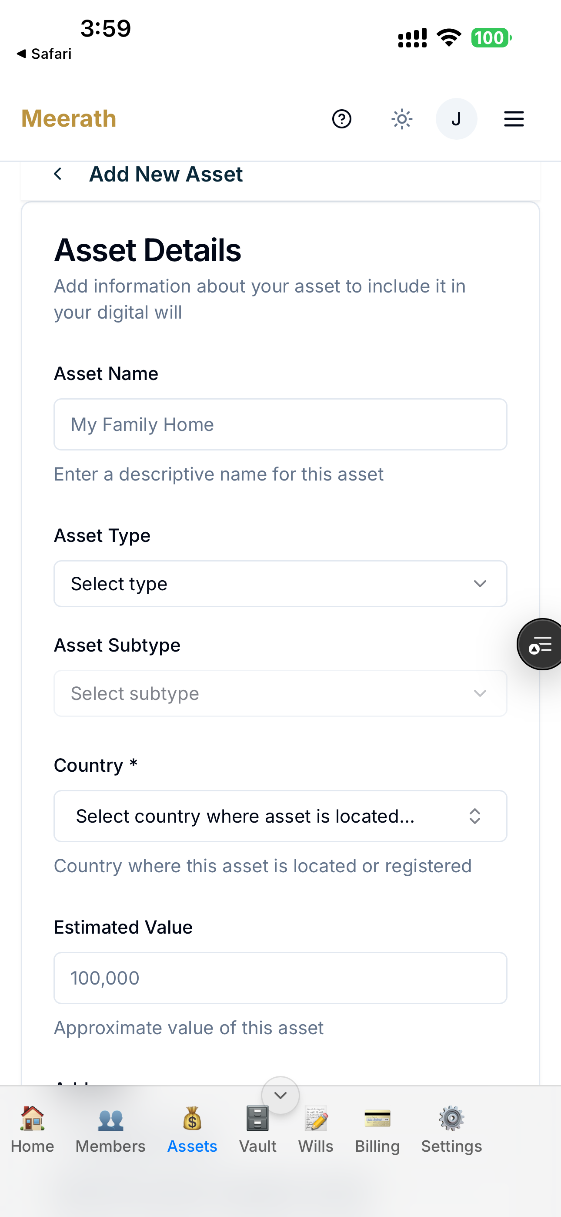
Task: Open the Home tab
Action: [x=32, y=1130]
